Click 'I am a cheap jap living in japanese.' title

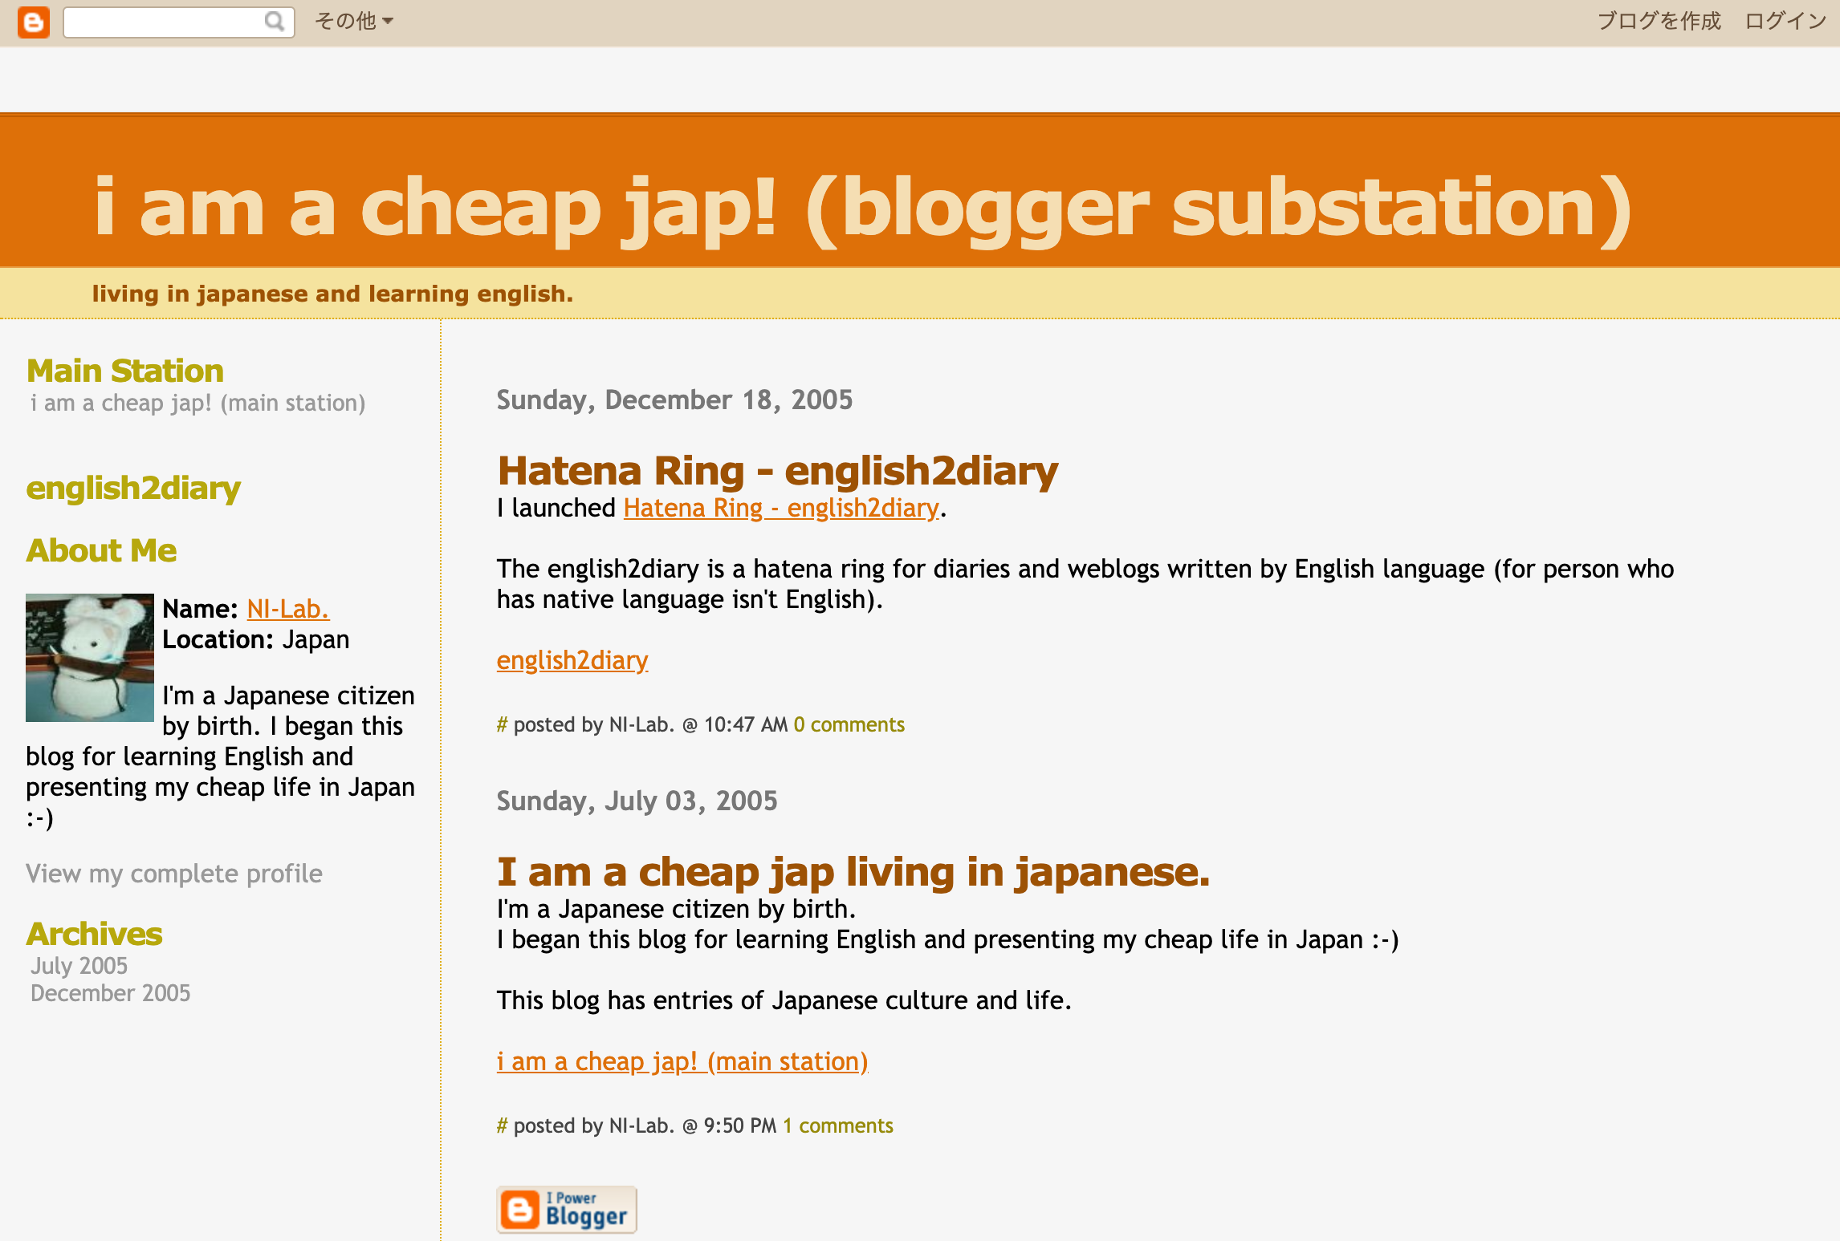click(x=853, y=872)
